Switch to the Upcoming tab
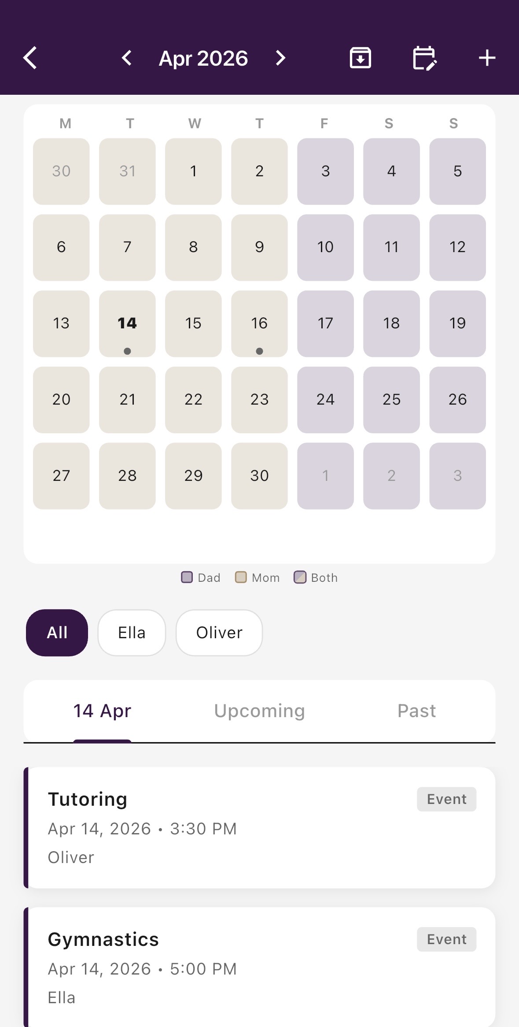This screenshot has height=1027, width=519. tap(259, 711)
